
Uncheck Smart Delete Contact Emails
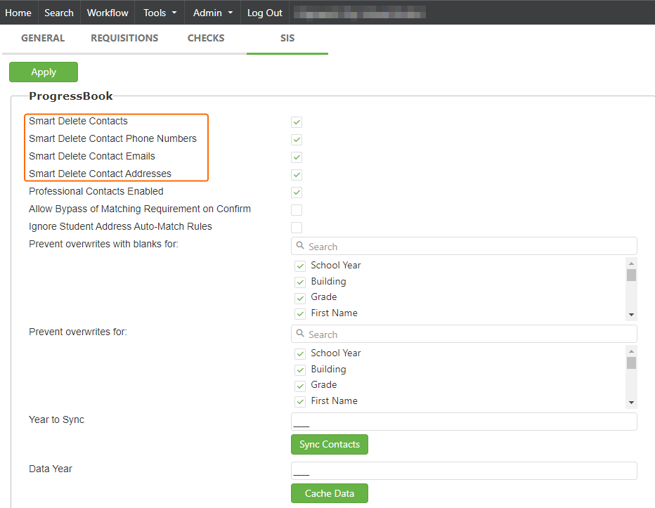tap(297, 157)
